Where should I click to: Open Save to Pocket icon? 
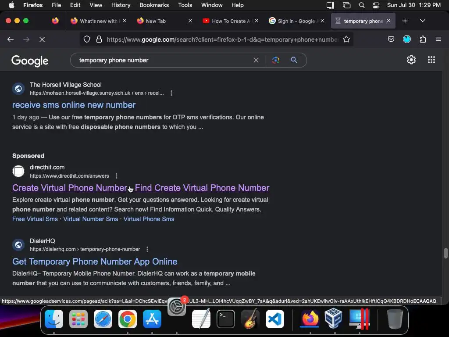coord(391,39)
